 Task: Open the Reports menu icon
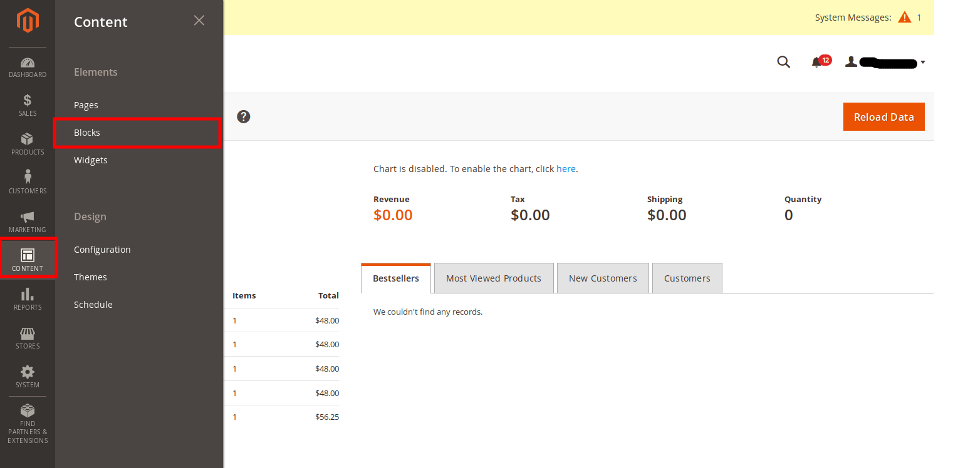click(x=28, y=299)
